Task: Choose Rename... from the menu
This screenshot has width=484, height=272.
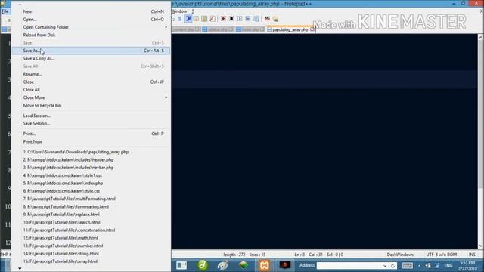Action: click(x=91, y=74)
